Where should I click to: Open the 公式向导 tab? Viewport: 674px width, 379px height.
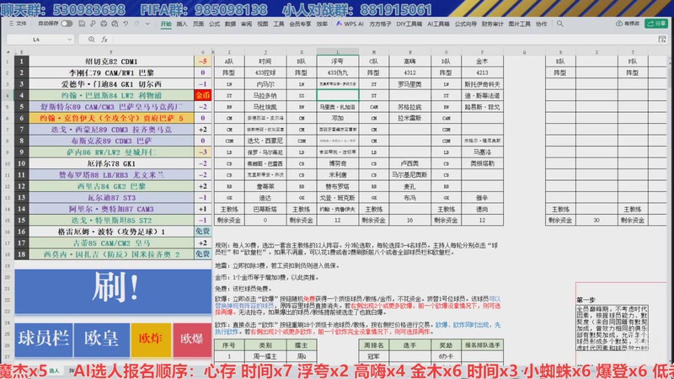[466, 24]
